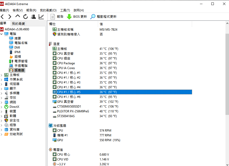Click the vertical scrollbar up arrow
Image resolution: width=229 pixels, height=166 pixels.
(x=227, y=23)
